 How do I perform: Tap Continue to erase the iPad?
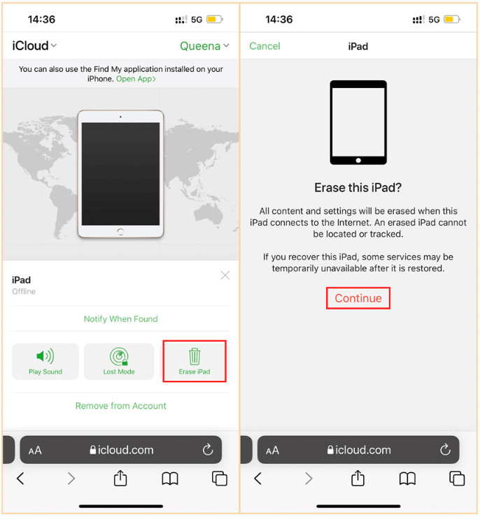358,298
